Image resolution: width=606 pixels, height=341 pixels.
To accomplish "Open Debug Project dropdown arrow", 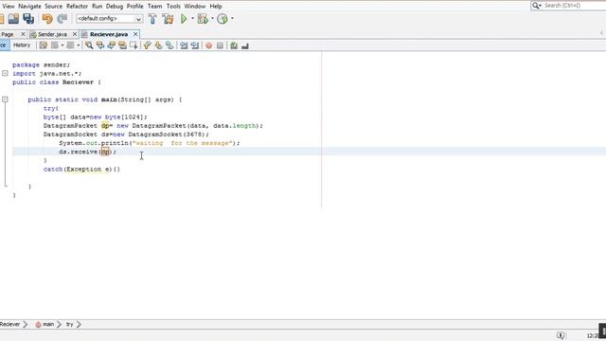I will pyautogui.click(x=212, y=18).
